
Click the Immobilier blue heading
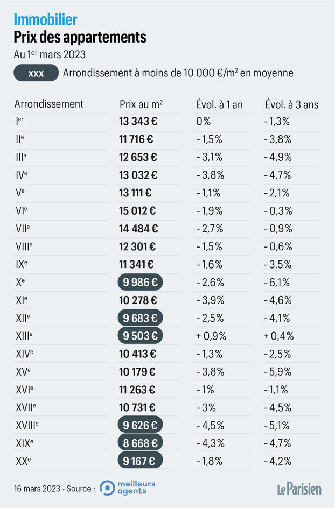click(45, 20)
